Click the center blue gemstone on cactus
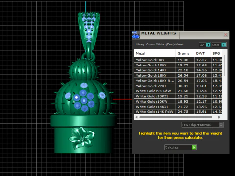 point(84,101)
